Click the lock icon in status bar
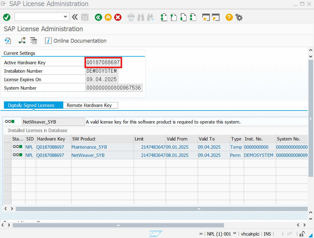 point(302,234)
